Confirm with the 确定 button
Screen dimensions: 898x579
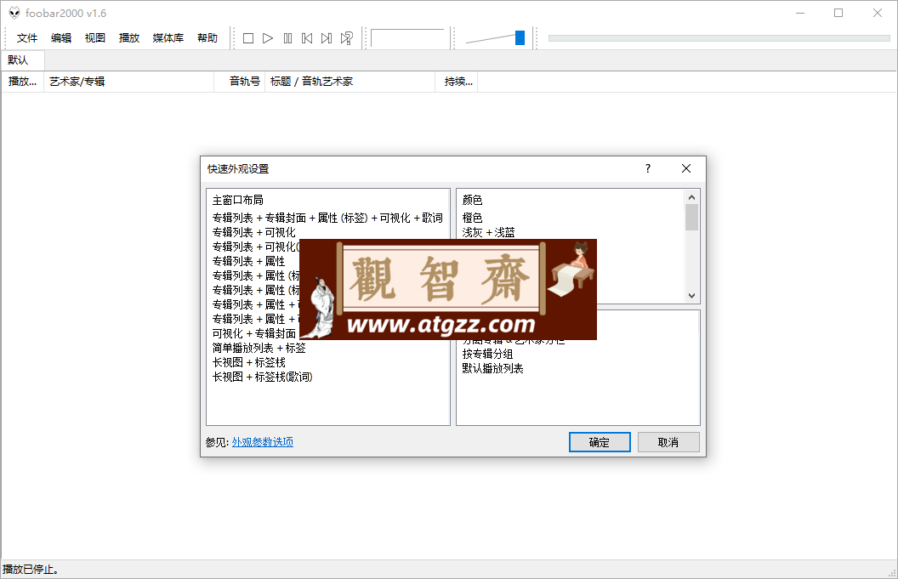click(x=600, y=442)
